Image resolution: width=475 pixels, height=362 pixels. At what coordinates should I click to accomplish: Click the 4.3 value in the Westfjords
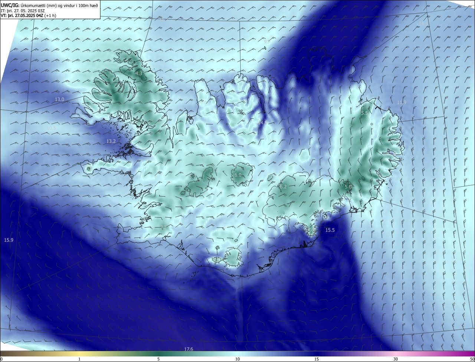point(139,74)
